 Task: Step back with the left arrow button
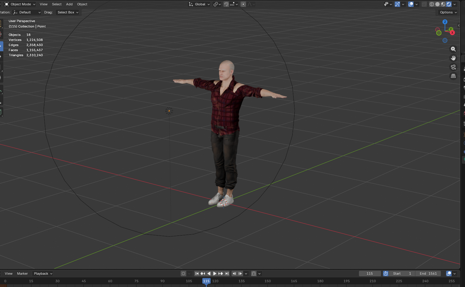coord(234,274)
